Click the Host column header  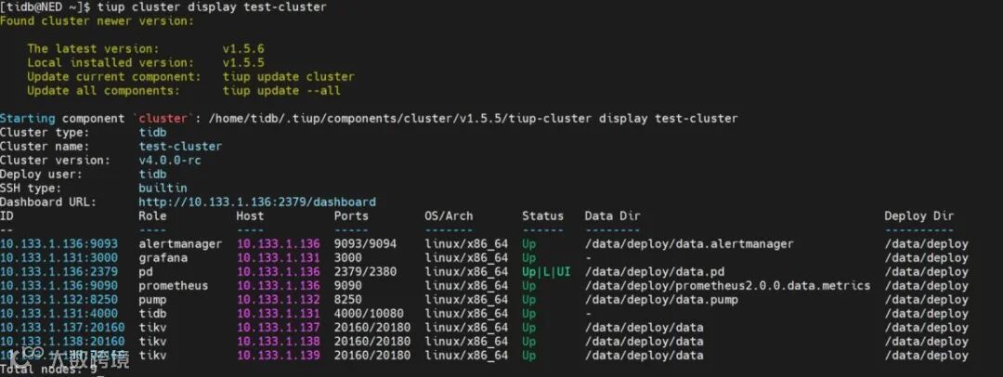(250, 216)
